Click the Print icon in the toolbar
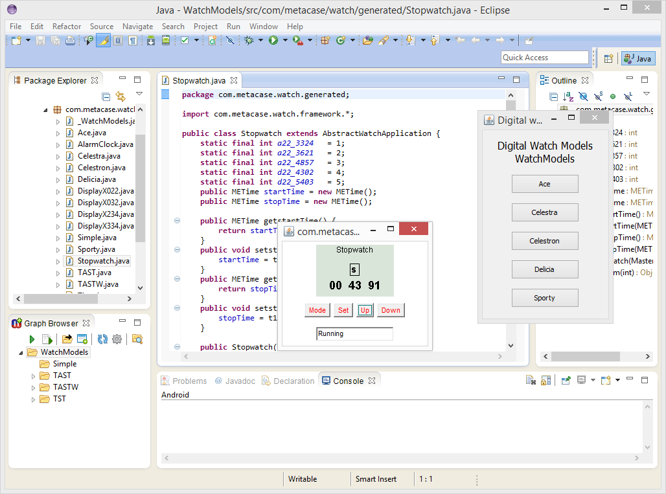666x494 pixels. [71, 40]
